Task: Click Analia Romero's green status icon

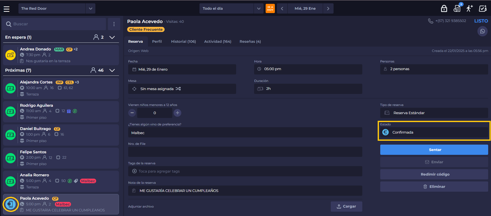Action: pyautogui.click(x=11, y=181)
